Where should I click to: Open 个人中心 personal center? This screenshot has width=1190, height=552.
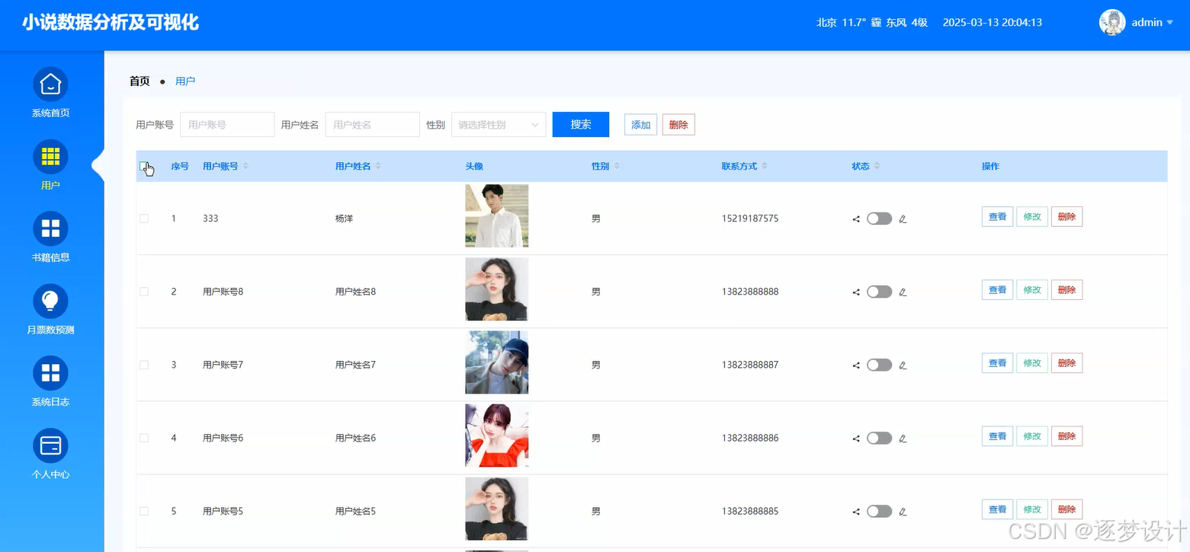pos(50,454)
